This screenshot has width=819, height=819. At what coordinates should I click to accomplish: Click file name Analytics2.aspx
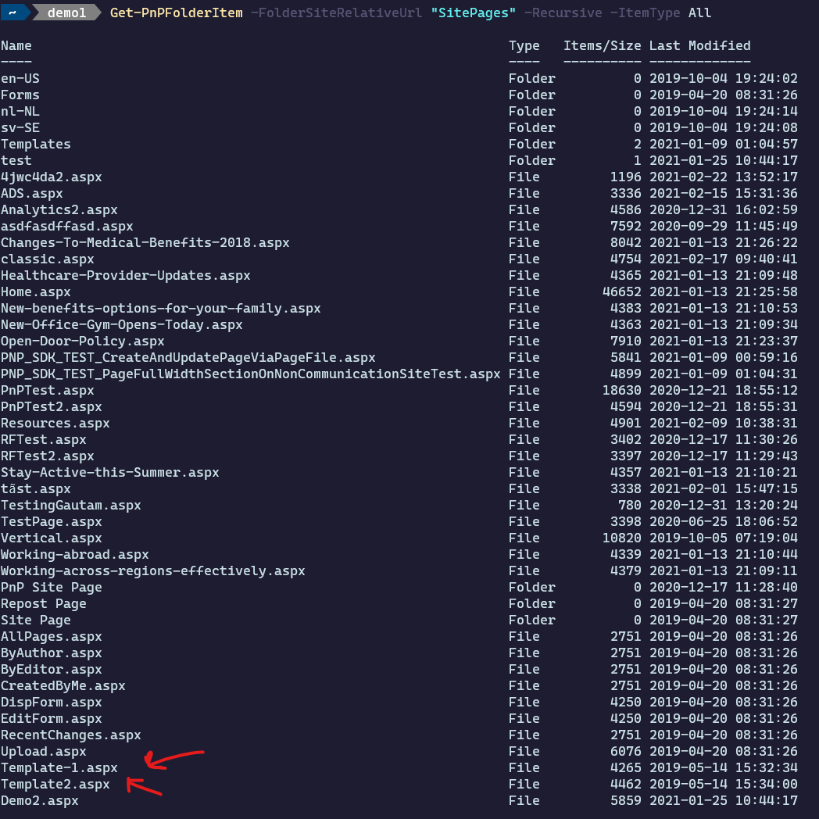(x=59, y=210)
